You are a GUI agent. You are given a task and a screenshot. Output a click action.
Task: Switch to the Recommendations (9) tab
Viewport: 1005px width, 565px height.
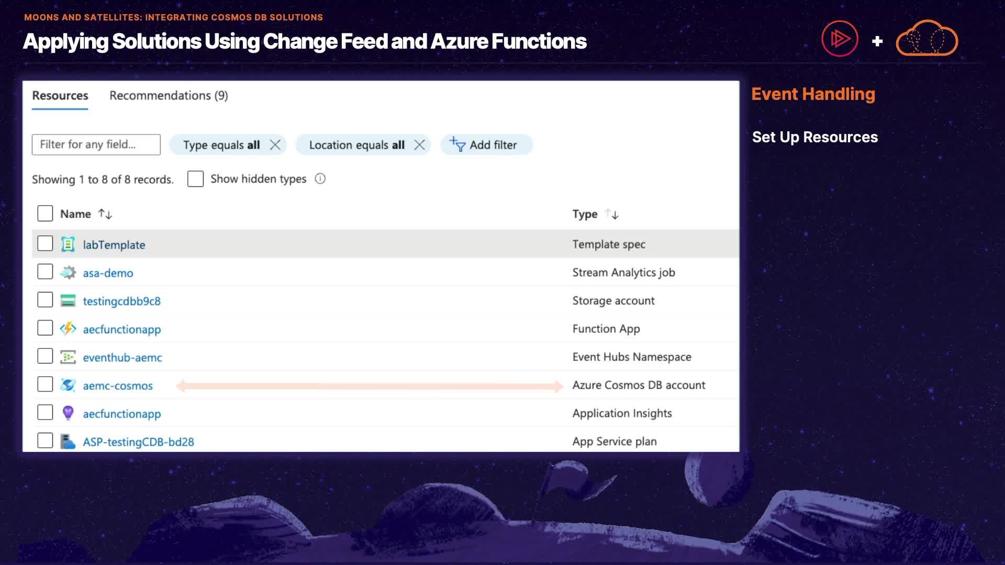click(x=169, y=96)
